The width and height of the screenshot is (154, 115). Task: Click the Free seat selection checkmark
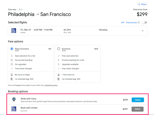[x=59, y=56]
